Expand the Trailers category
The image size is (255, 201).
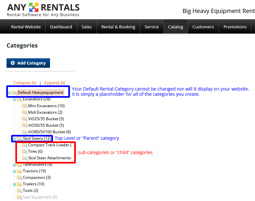tap(14, 184)
